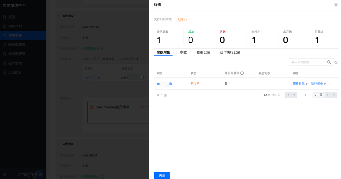Open 运营统计 in the sidebar
Viewport: 341px width, 179px height.
23,72
